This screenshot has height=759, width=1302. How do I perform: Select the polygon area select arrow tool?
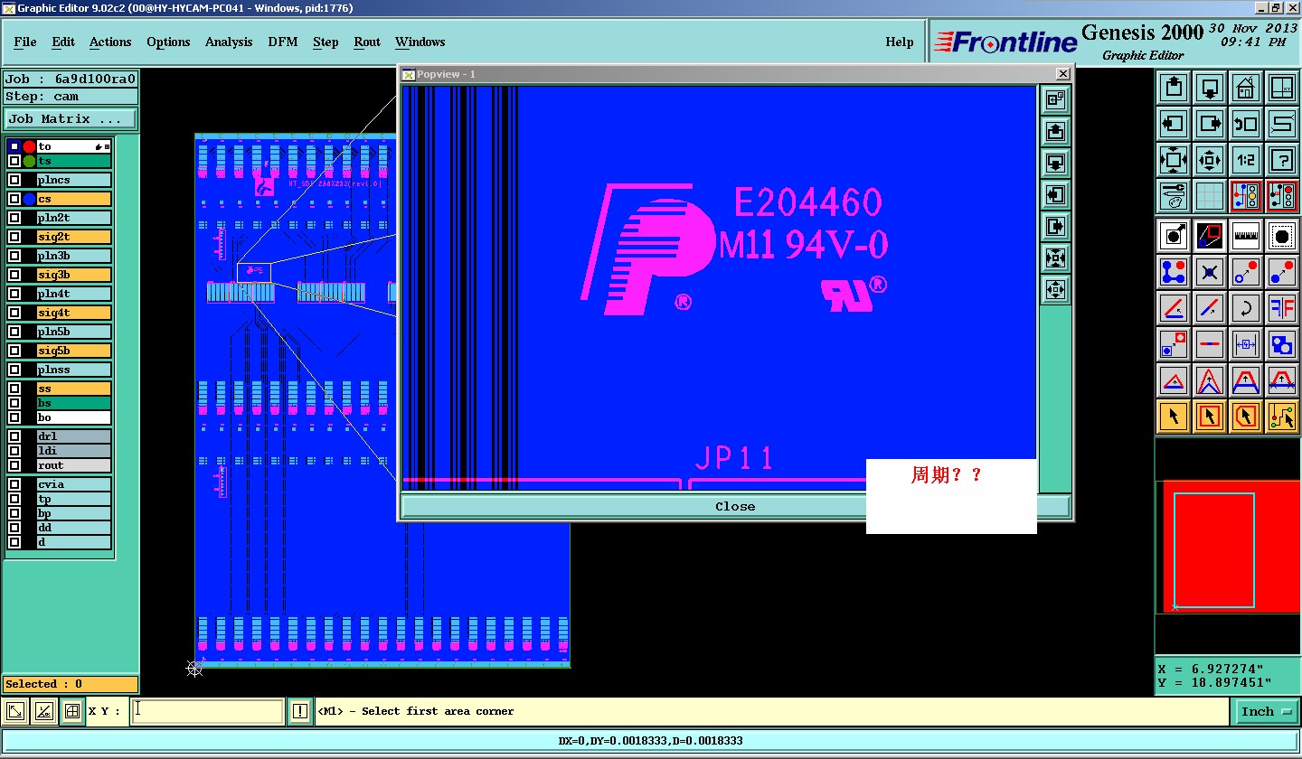coord(1246,417)
